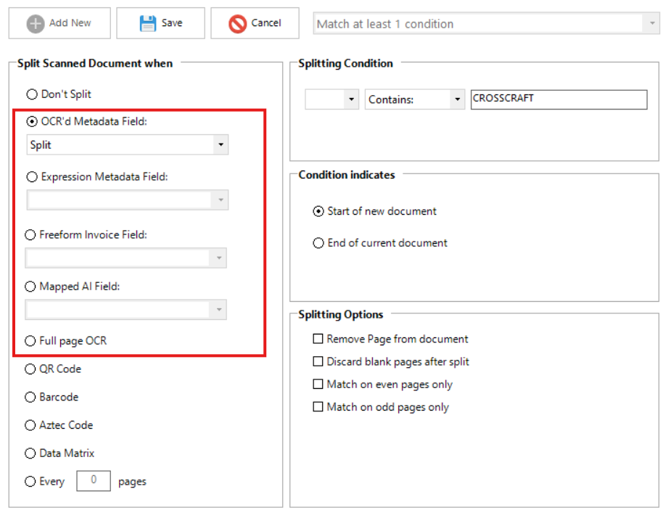Choose the Data Matrix radio button
671x518 pixels.
[31, 453]
